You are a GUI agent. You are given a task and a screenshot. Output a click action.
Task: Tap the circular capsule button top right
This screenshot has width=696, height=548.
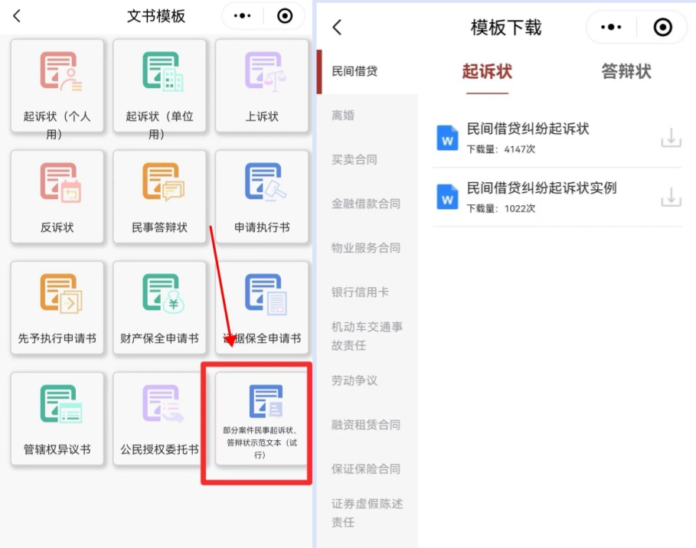pos(662,27)
